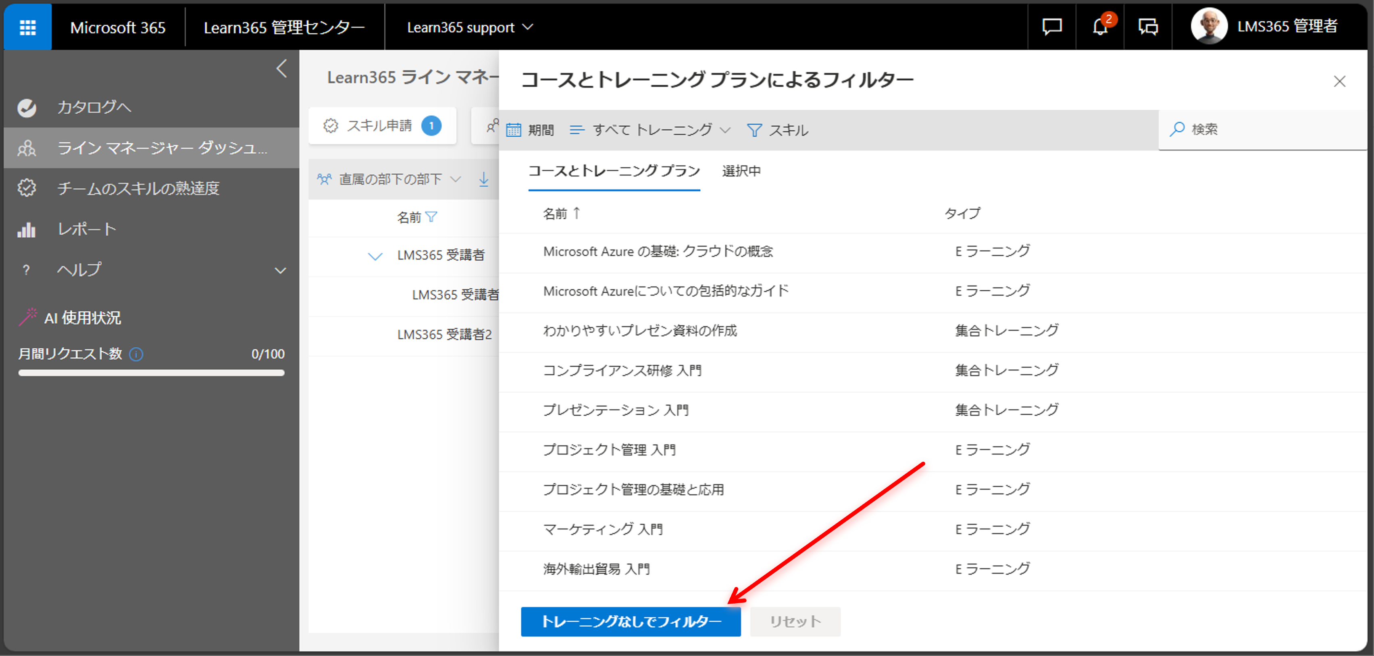Click the 期間 calendar icon

[x=513, y=130]
